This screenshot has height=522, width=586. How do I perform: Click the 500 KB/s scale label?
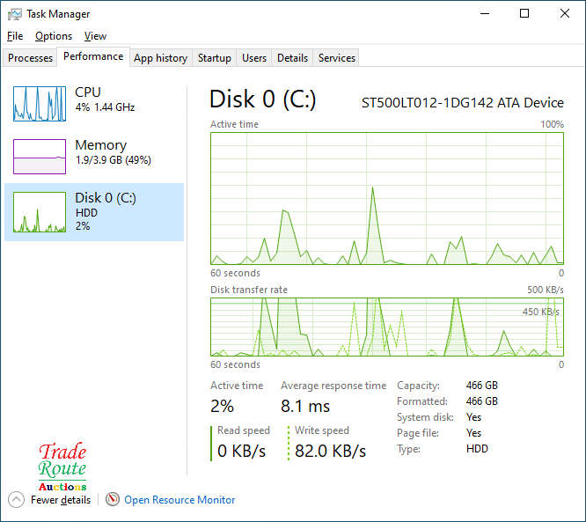click(x=546, y=290)
